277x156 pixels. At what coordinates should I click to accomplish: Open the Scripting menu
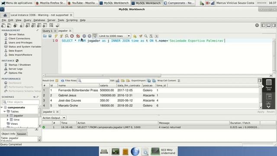(x=72, y=20)
